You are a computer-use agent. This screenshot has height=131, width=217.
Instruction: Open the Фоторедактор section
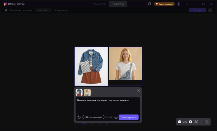61,10
